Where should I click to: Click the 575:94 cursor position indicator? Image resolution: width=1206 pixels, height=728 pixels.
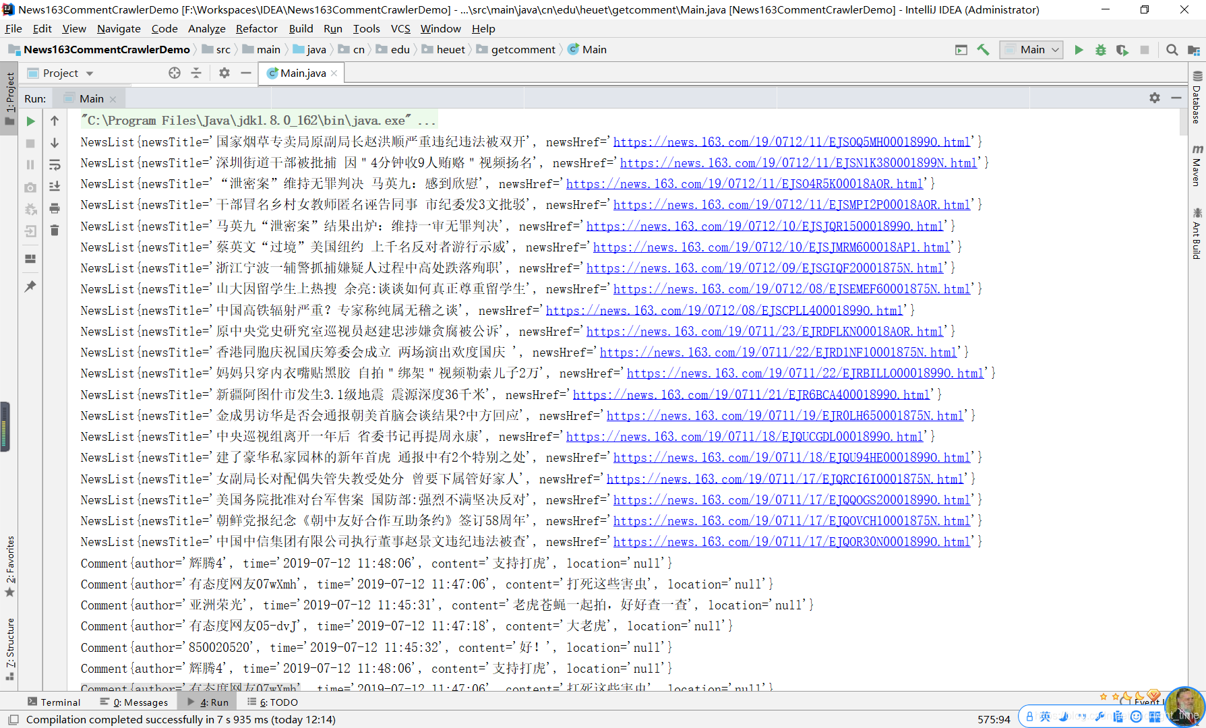(x=994, y=719)
